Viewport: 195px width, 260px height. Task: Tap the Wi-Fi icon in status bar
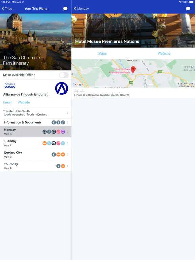pos(180,2)
